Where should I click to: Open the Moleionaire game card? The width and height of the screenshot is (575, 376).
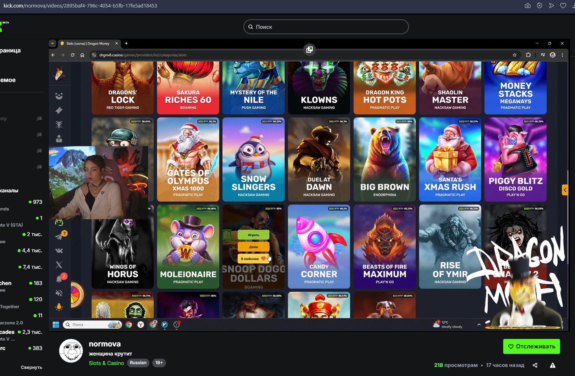(188, 247)
